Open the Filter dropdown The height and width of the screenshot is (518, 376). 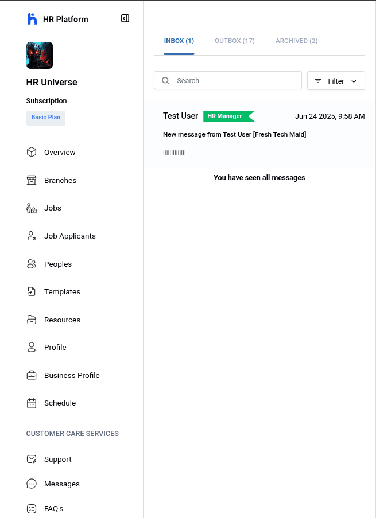pos(335,81)
